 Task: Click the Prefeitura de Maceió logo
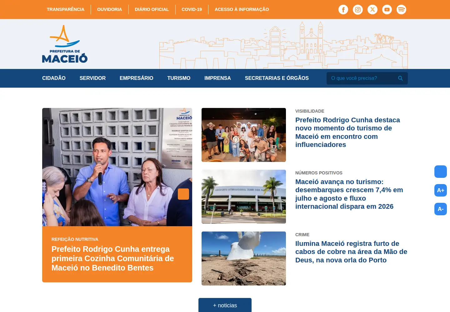(x=65, y=44)
